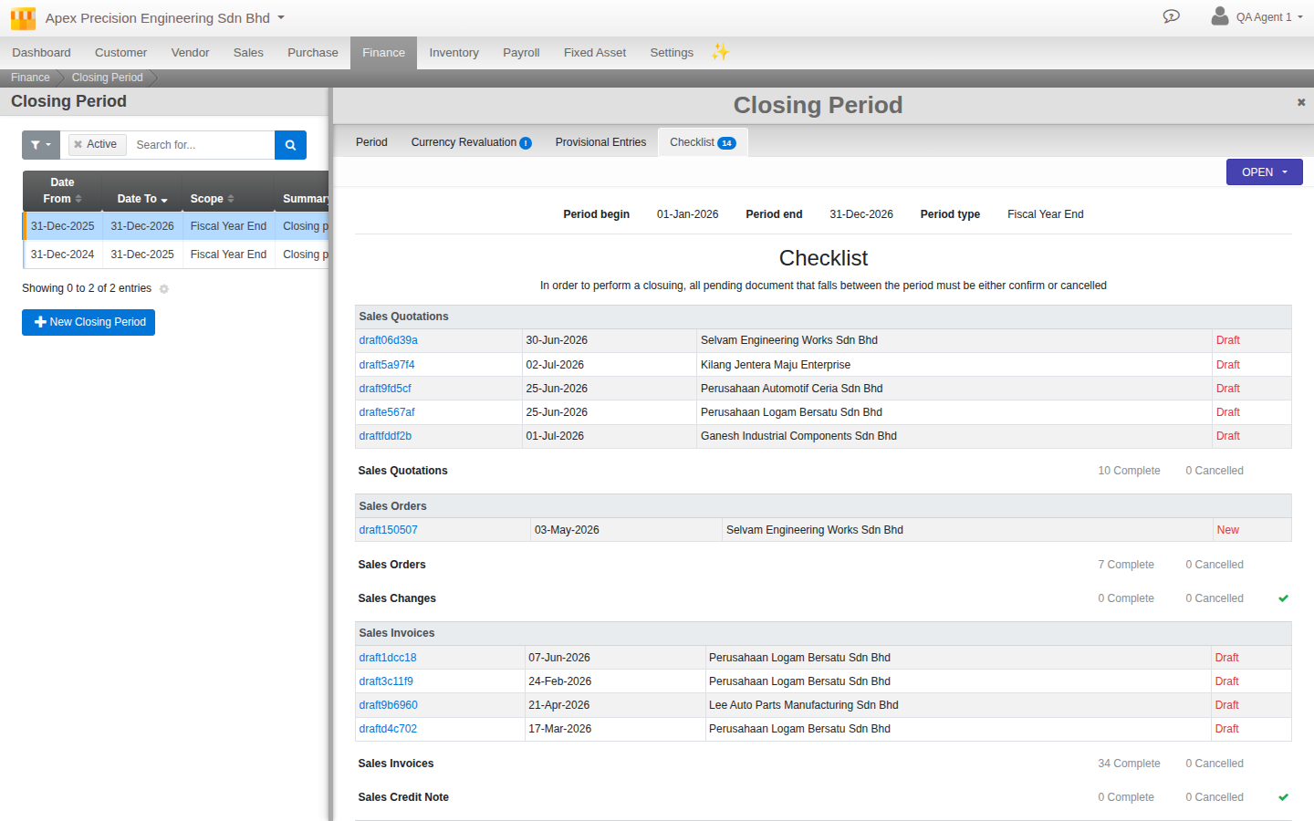Viewport: 1314px width, 821px height.
Task: Remove the Active filter tag
Action: pos(78,144)
